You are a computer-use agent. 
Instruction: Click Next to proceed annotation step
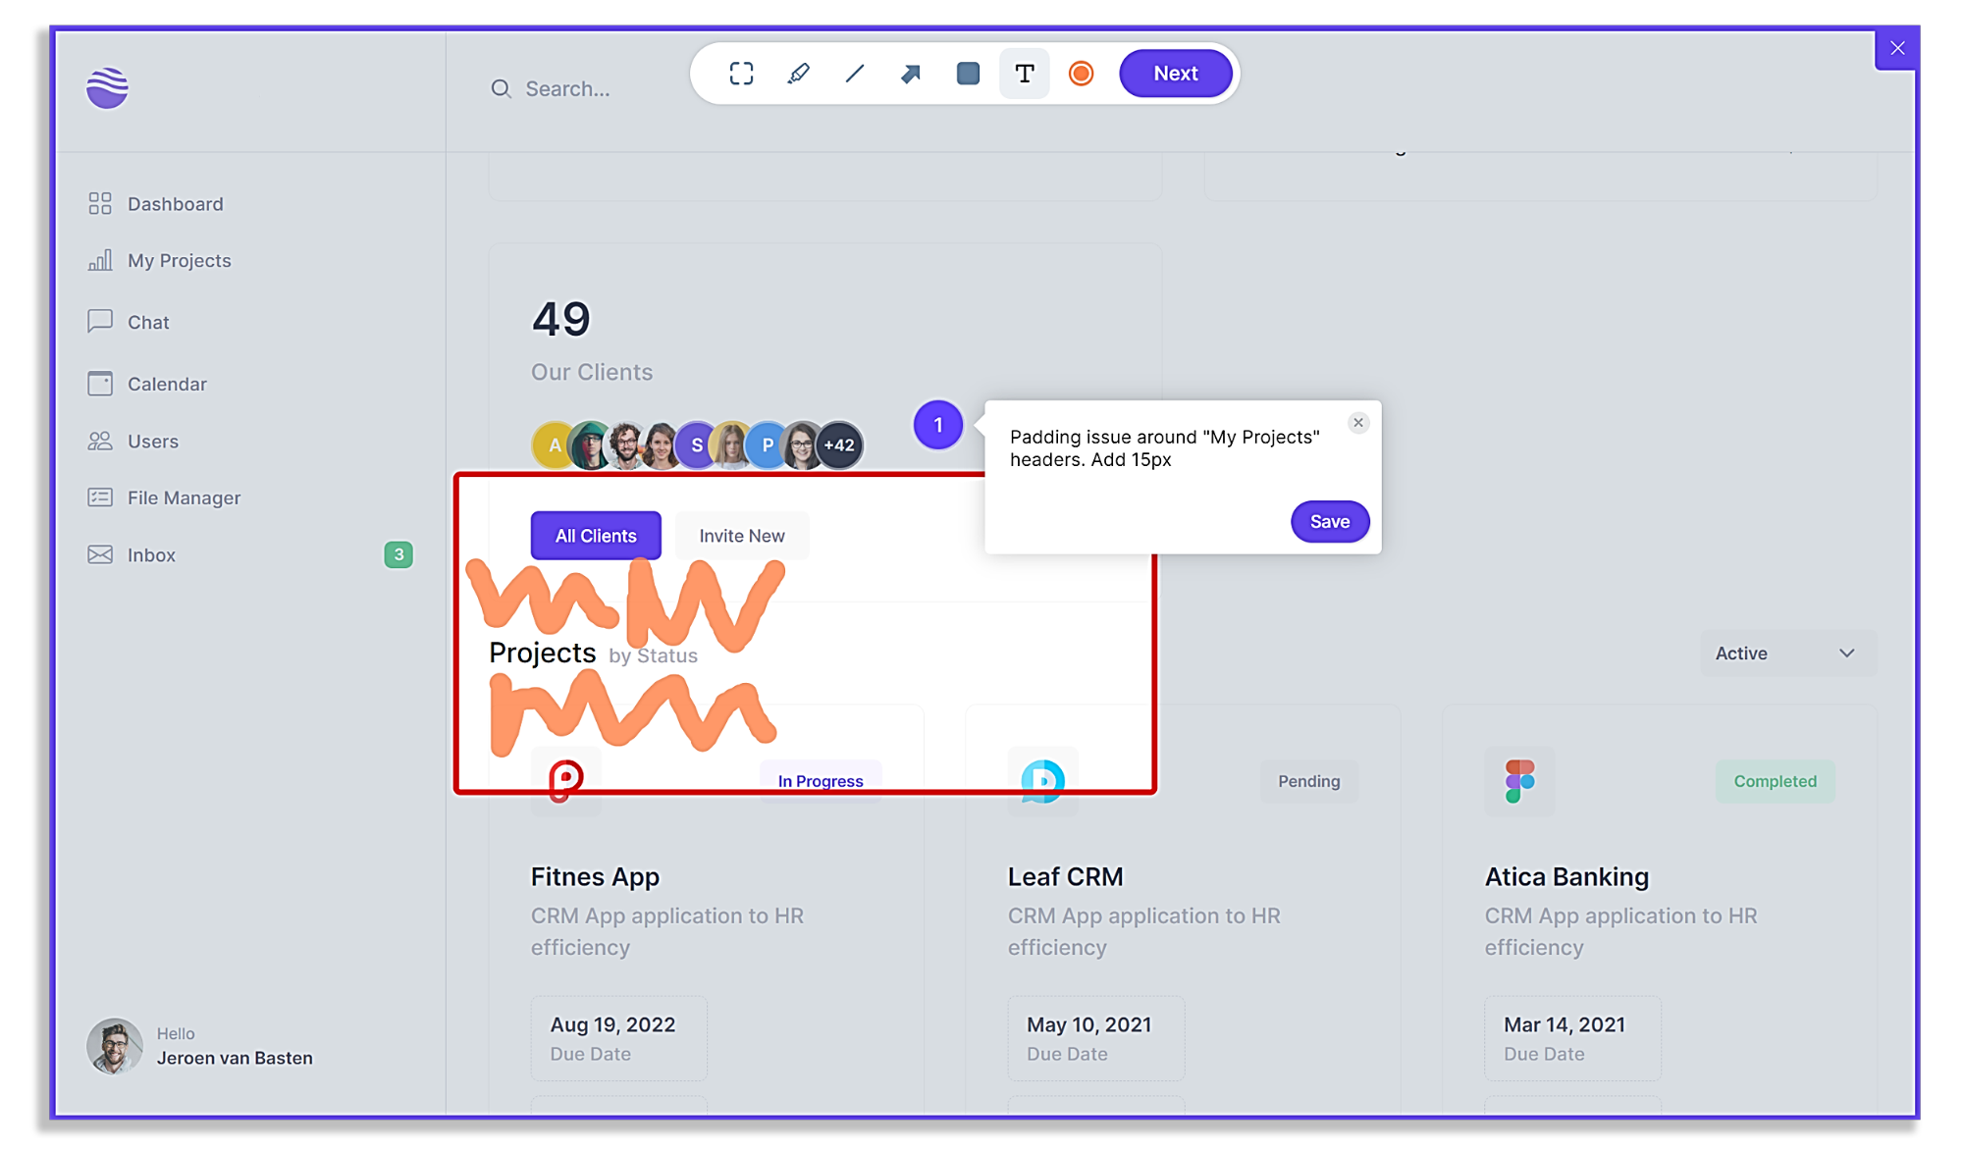1174,74
